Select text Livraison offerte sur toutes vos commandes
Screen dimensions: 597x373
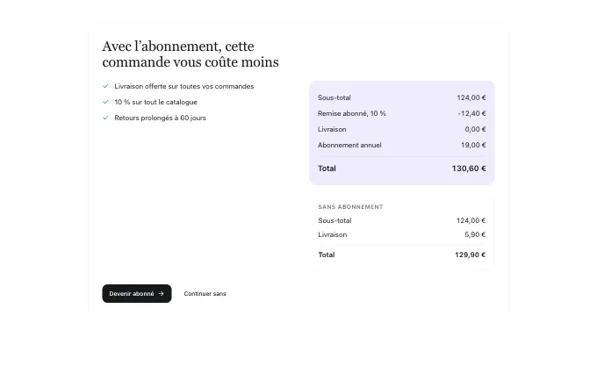tap(184, 86)
